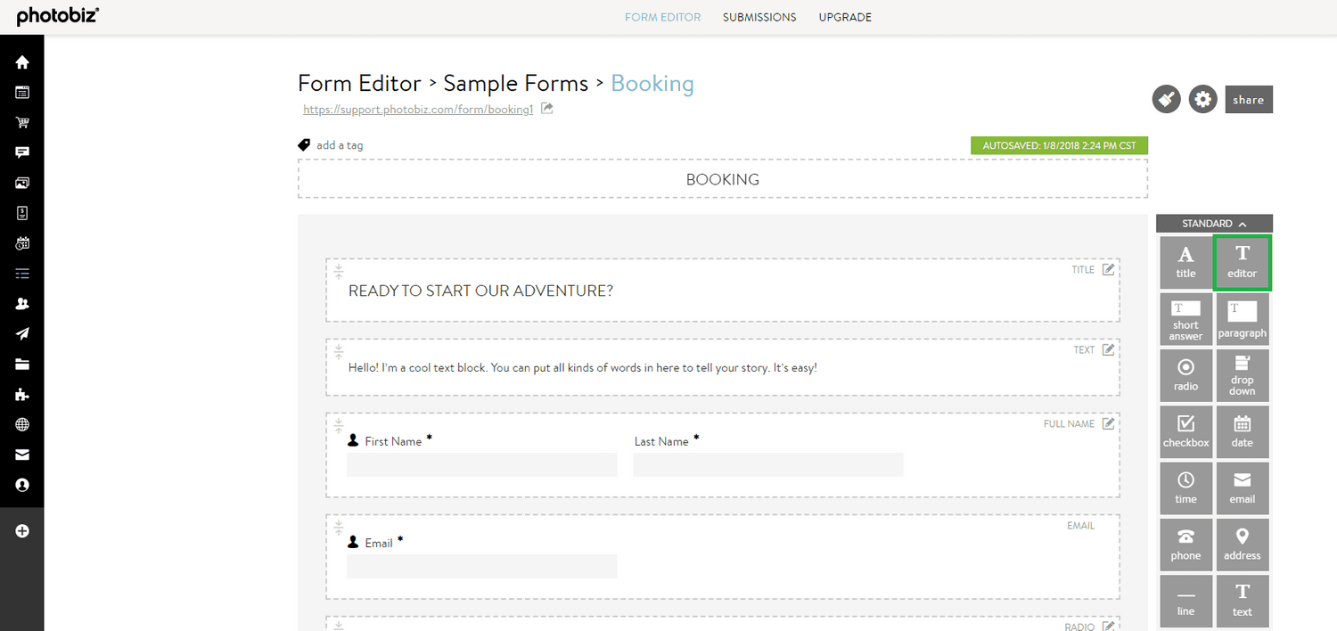Add a Title field from the standard panel
The image size is (1337, 631).
[1185, 262]
